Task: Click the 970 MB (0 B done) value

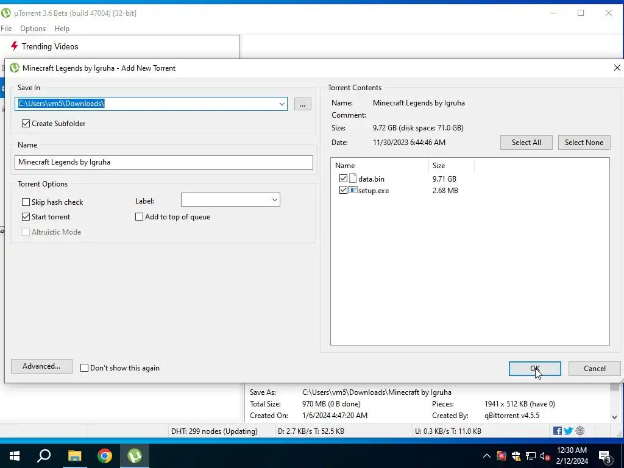Action: (331, 404)
